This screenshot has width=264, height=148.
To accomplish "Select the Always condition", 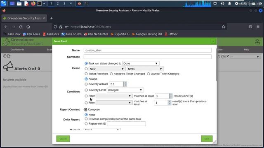I will (86, 79).
